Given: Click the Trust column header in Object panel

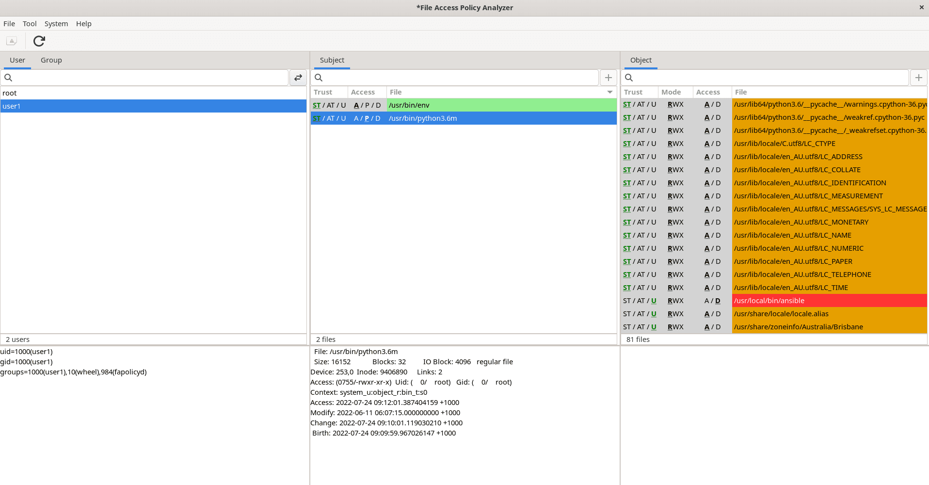Looking at the screenshot, I should (x=639, y=92).
